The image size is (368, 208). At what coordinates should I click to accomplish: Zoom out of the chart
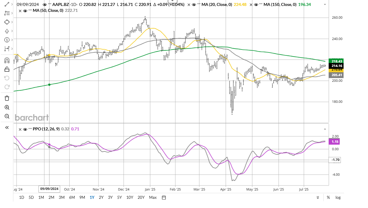[7, 116]
